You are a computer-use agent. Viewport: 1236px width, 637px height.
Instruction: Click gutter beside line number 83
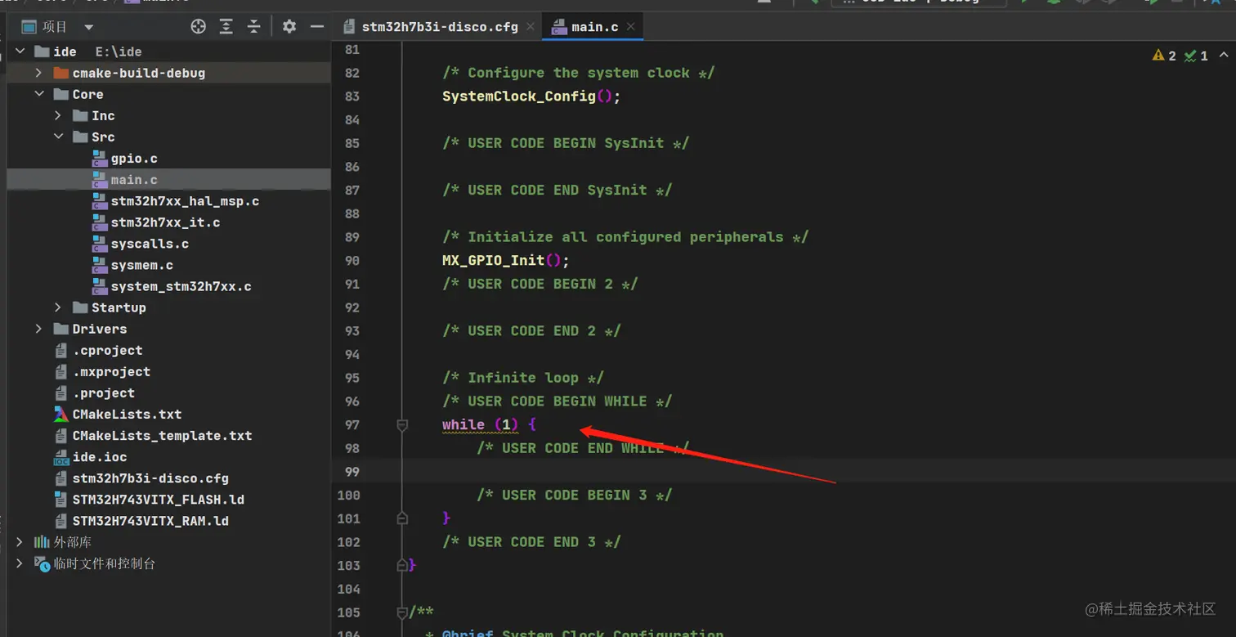(x=352, y=96)
